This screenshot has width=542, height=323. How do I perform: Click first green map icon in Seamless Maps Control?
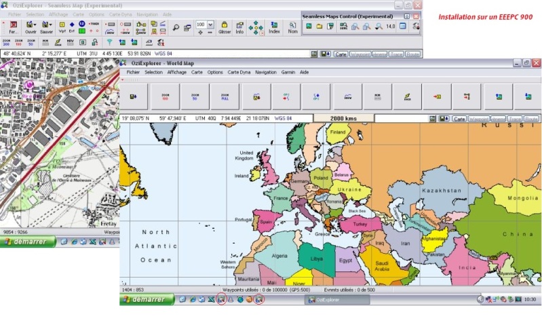[x=309, y=26]
